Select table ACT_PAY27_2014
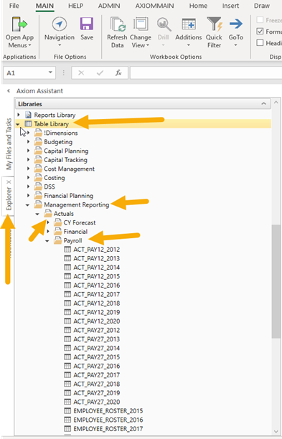The width and height of the screenshot is (282, 439). 97,348
